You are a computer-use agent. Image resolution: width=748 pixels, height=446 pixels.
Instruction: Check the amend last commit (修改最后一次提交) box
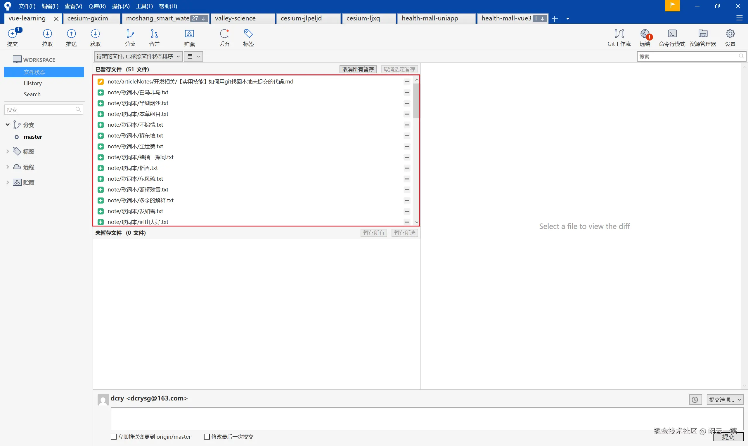tap(207, 436)
